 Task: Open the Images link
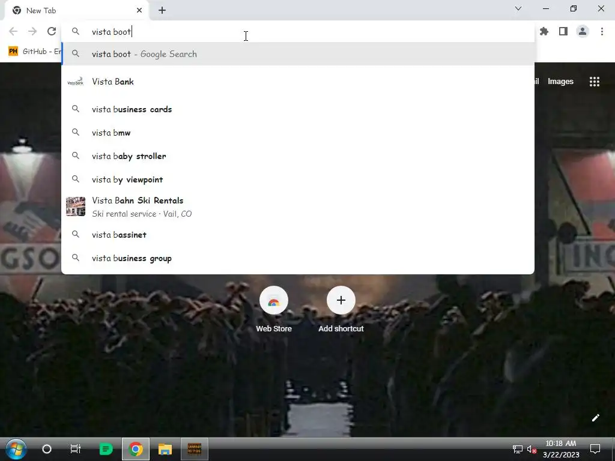pyautogui.click(x=560, y=82)
